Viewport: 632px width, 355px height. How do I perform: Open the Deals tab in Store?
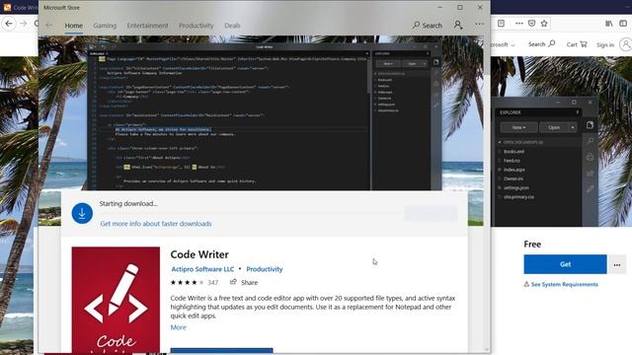[x=232, y=26]
